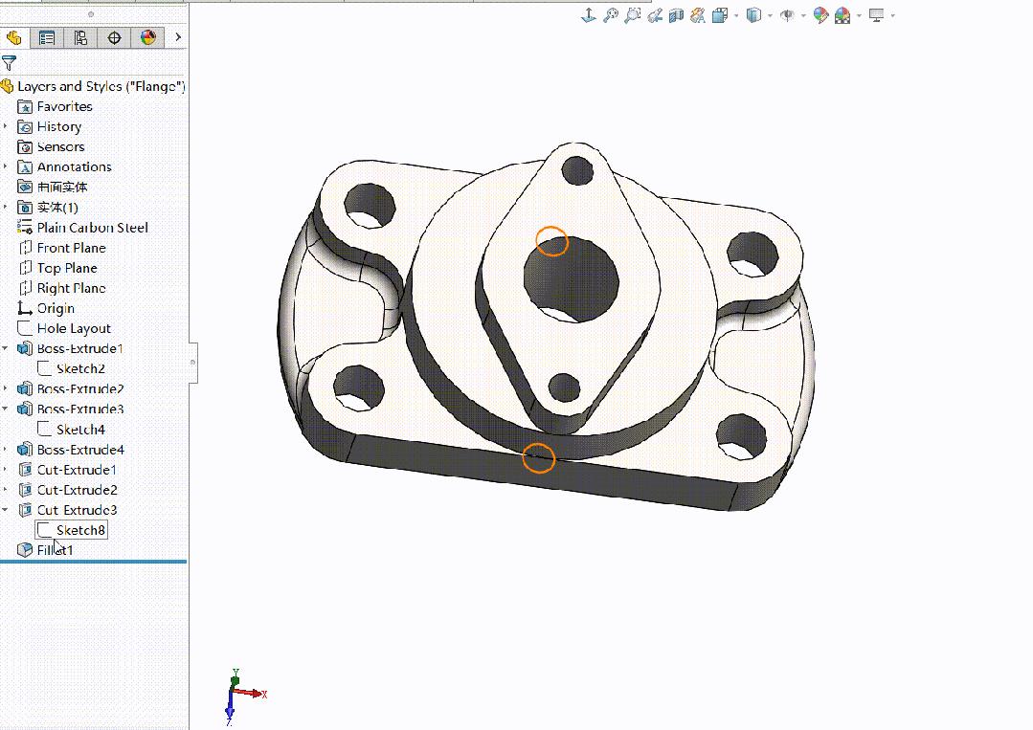The width and height of the screenshot is (1033, 730).
Task: Open the Apply Scene dropdown arrow
Action: [859, 16]
